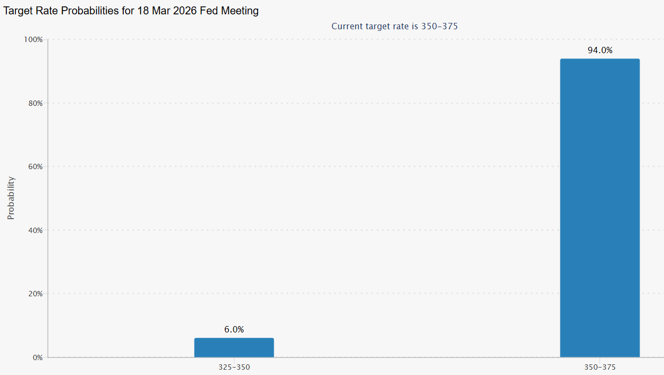
Task: Click the 100% y-axis tick label
Action: [x=33, y=40]
